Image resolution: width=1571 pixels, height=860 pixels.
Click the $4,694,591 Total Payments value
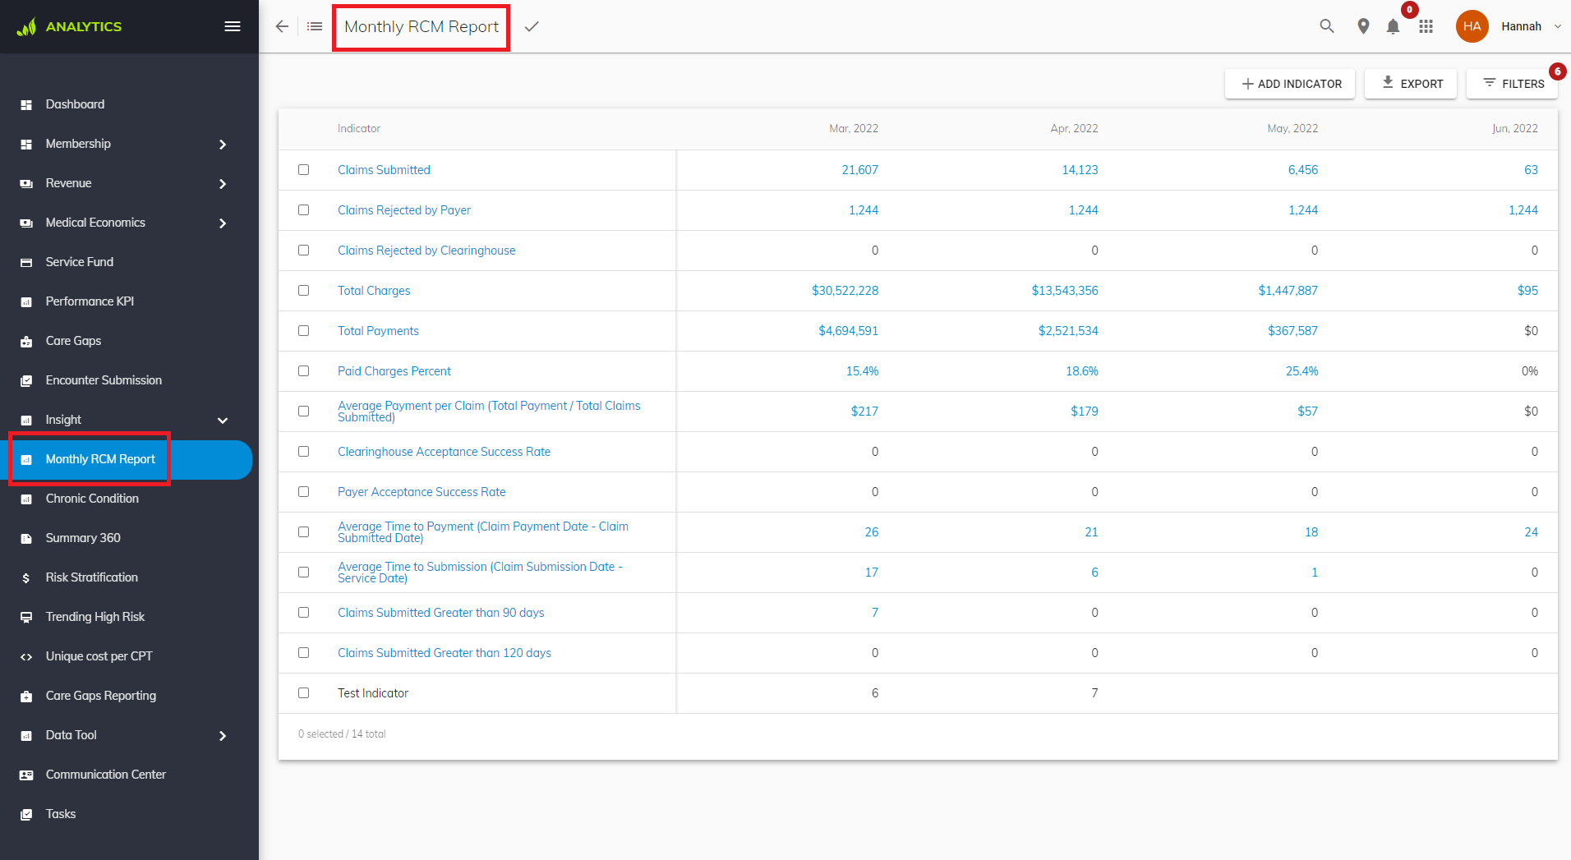[x=849, y=331]
